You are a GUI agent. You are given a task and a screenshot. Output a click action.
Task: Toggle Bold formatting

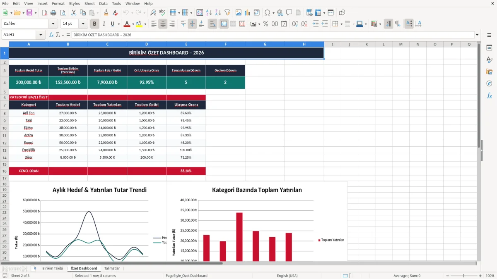point(95,24)
